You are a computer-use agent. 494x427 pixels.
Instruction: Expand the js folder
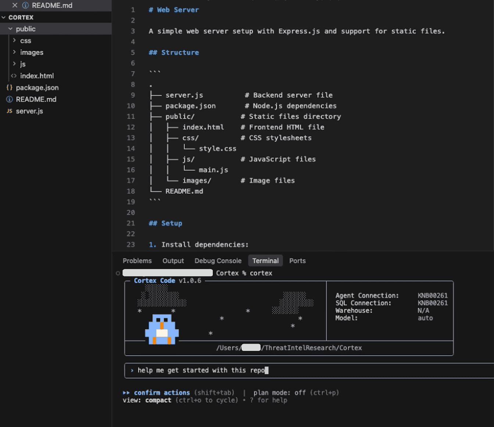[14, 64]
